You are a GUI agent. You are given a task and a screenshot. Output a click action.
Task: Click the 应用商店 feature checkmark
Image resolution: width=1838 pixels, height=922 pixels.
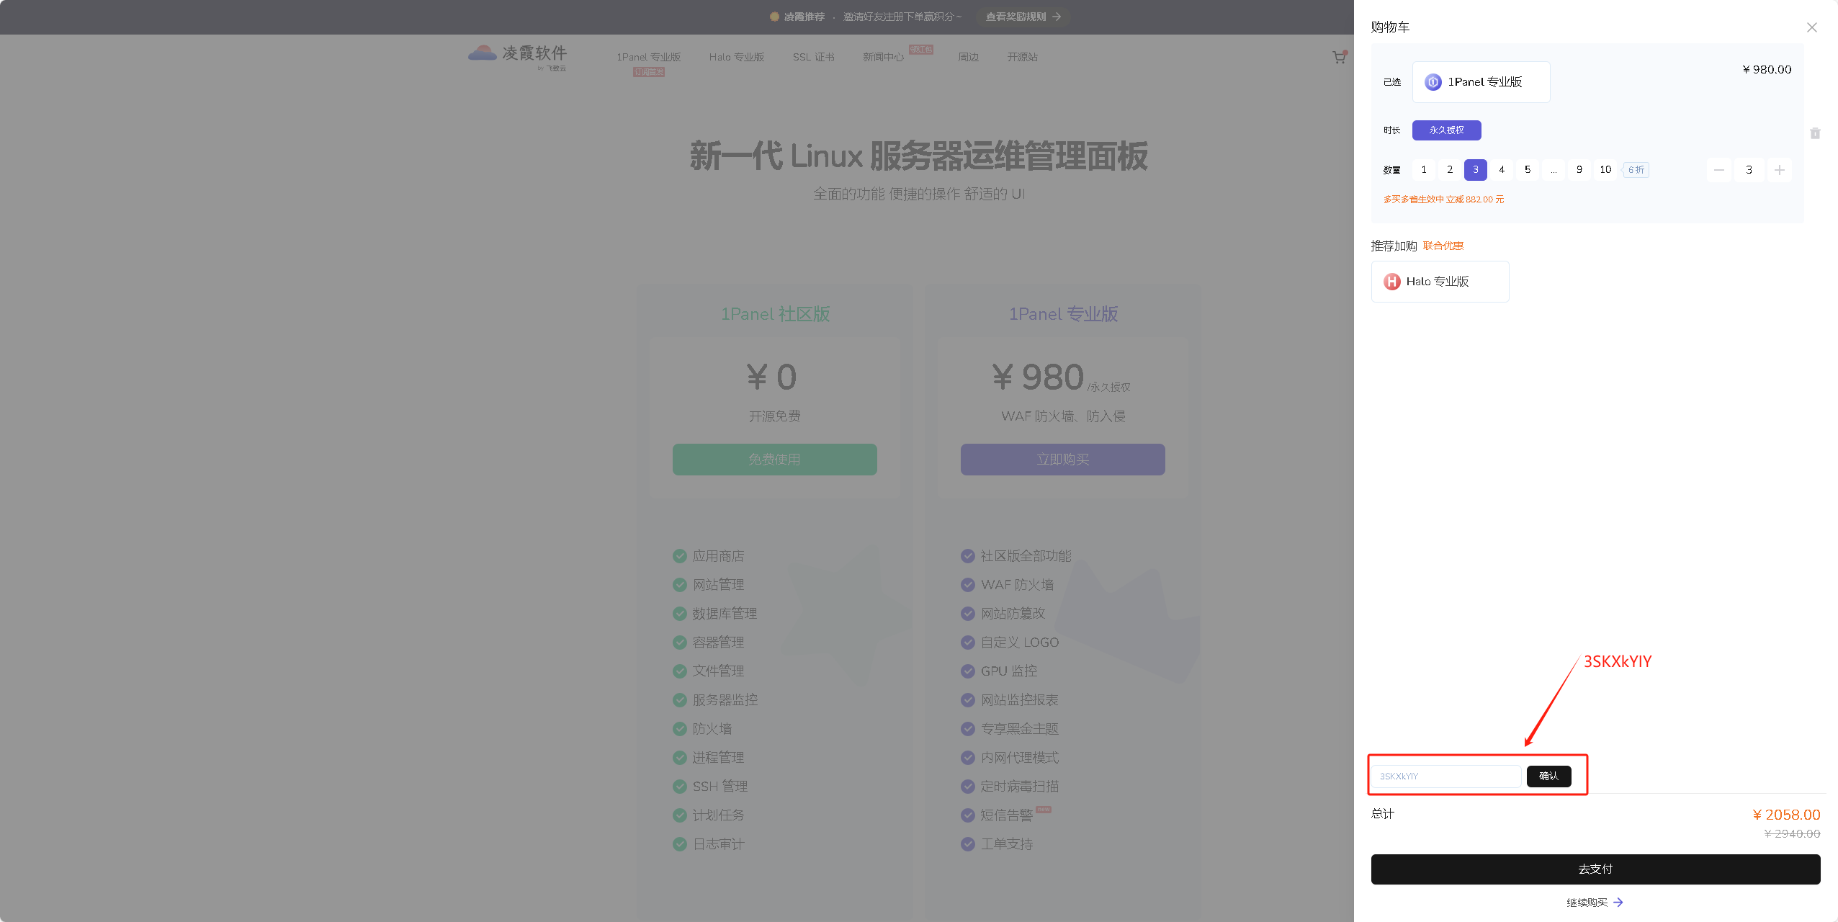click(679, 556)
